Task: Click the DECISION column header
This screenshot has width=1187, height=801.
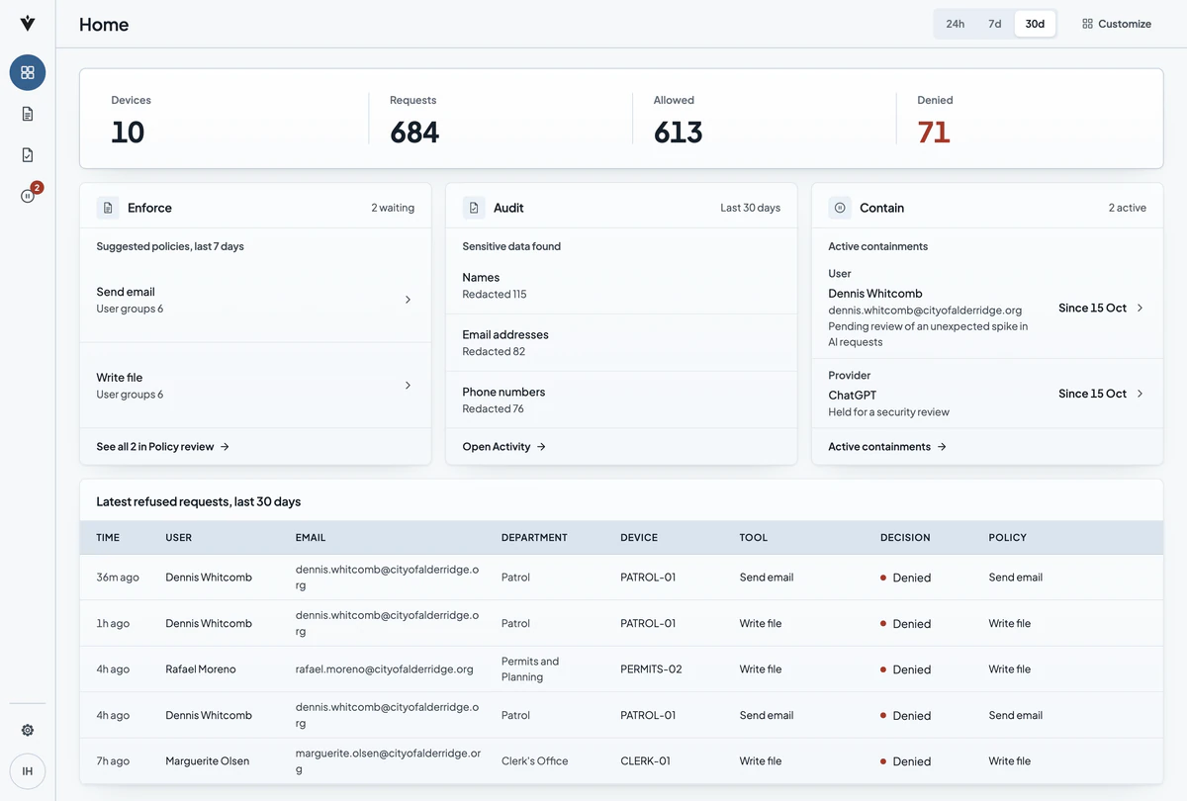Action: click(x=905, y=538)
